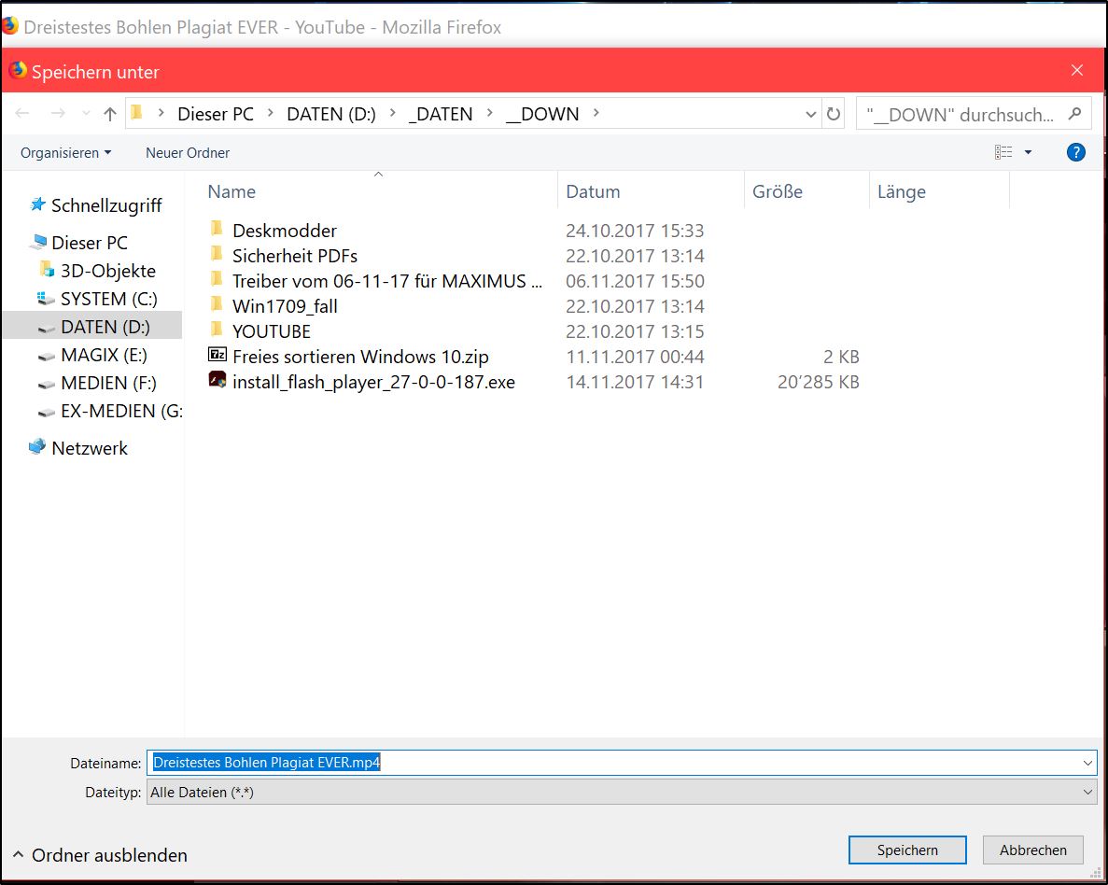Select the YOUTUBE folder
Image resolution: width=1108 pixels, height=885 pixels.
272,331
